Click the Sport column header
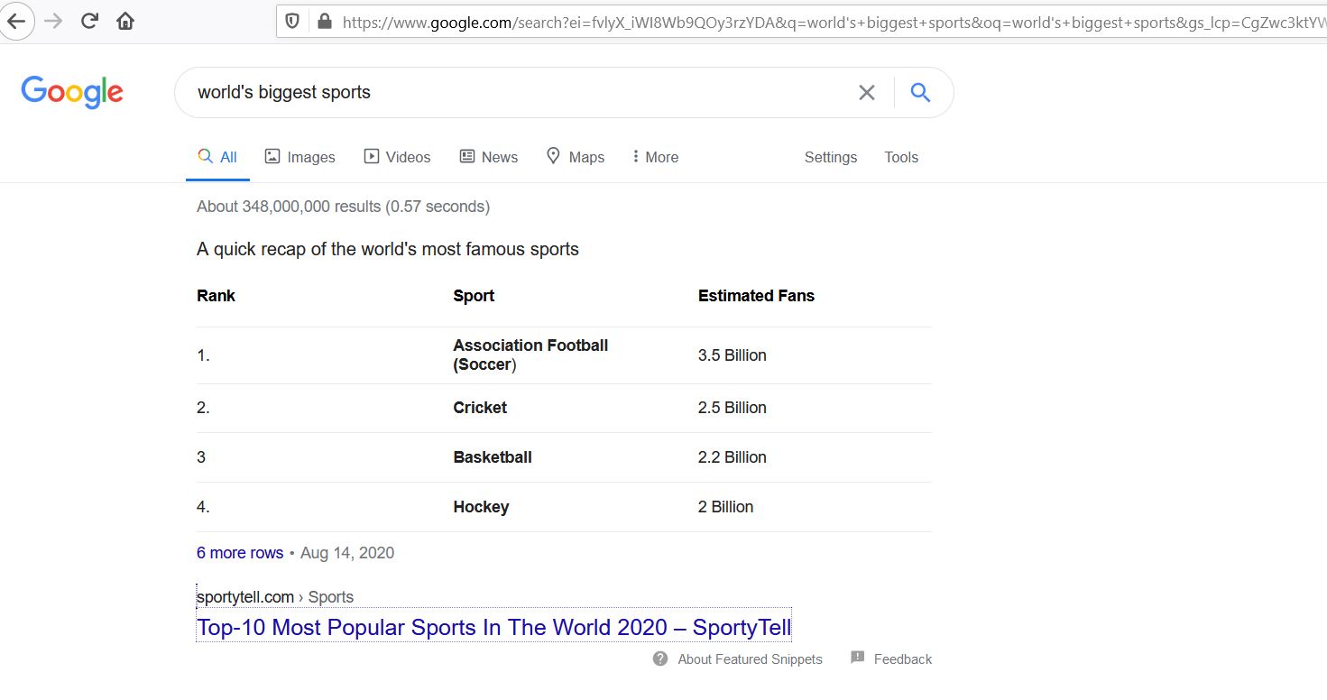Screen dimensions: 1327x700 (x=474, y=296)
